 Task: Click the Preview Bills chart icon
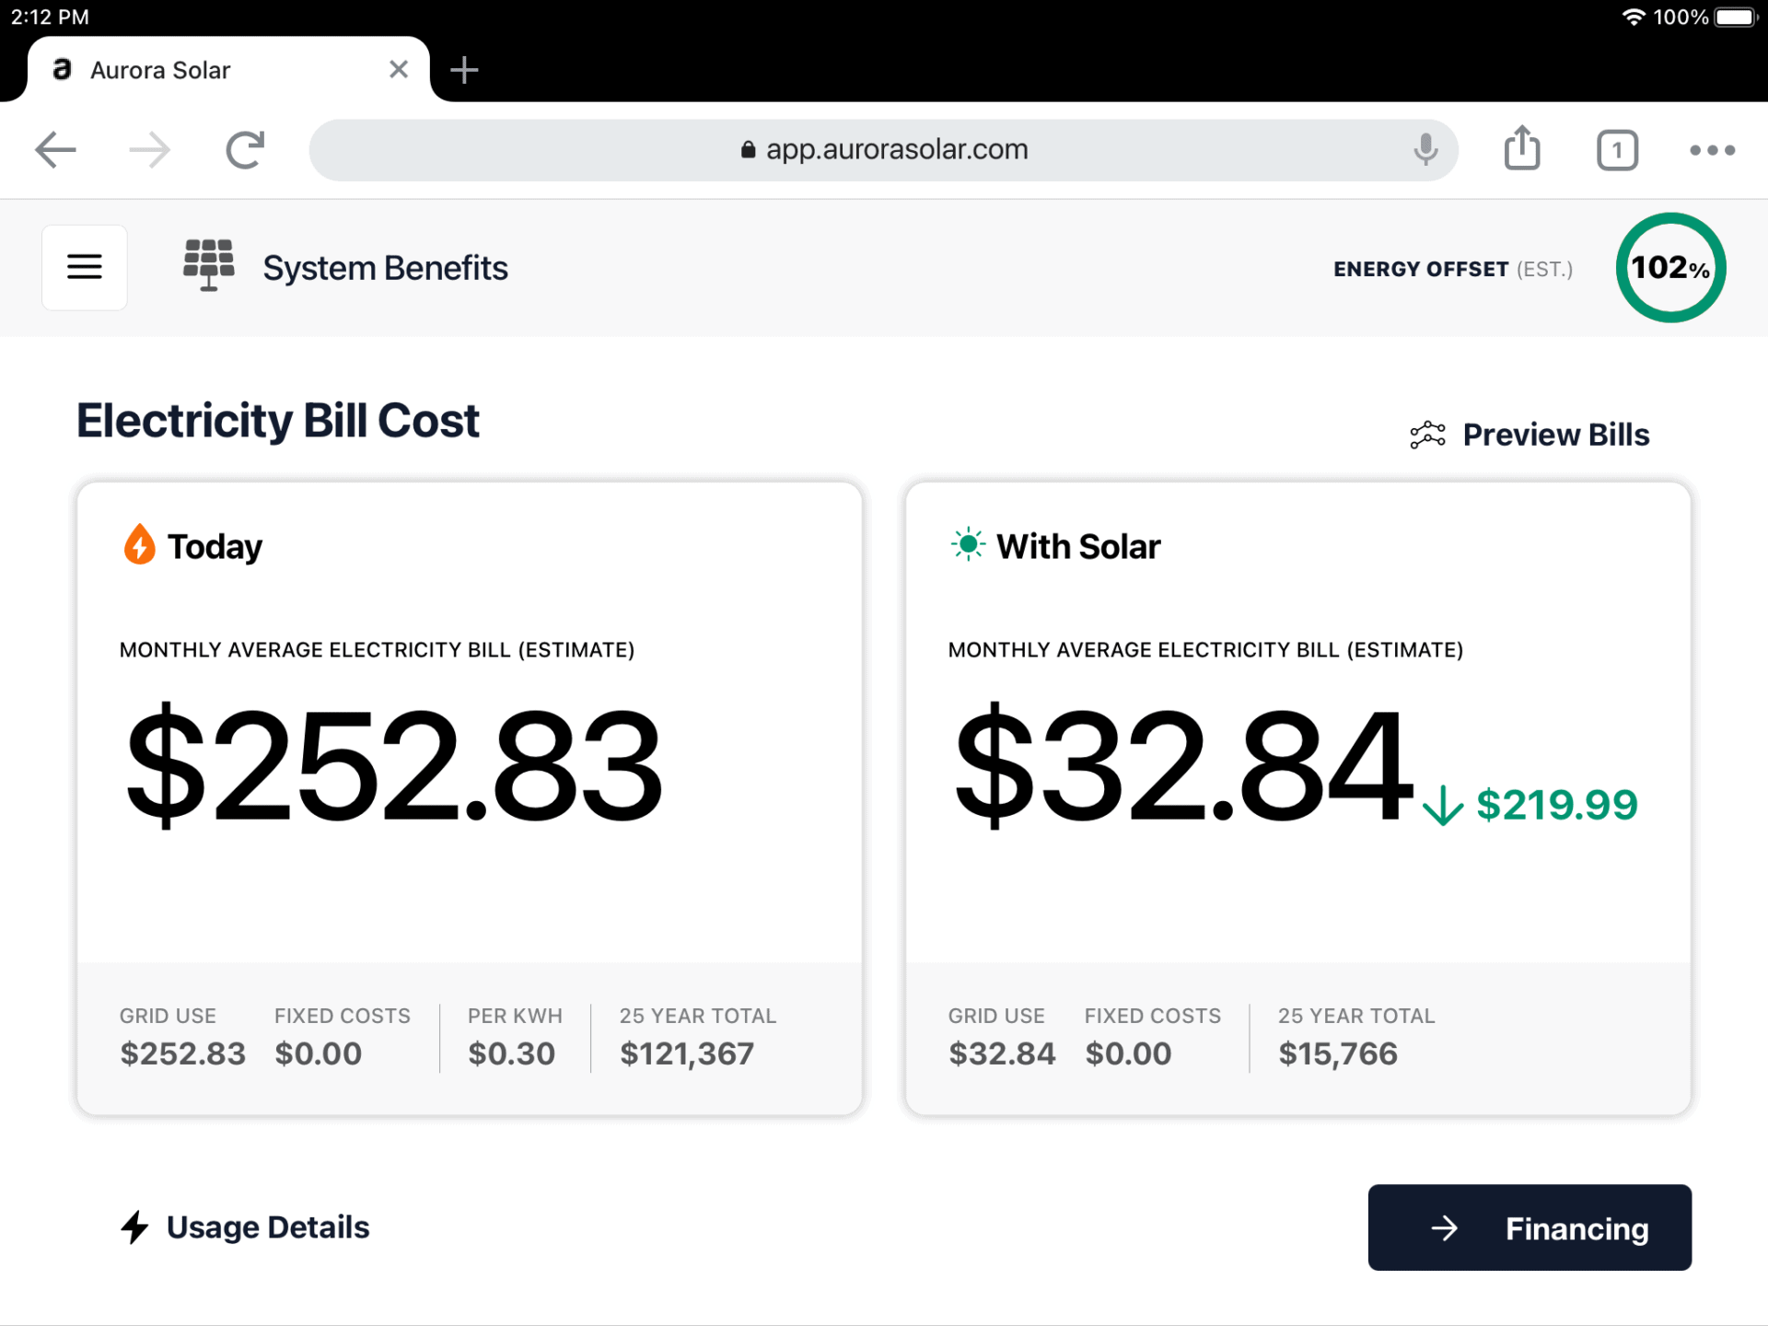(x=1427, y=435)
